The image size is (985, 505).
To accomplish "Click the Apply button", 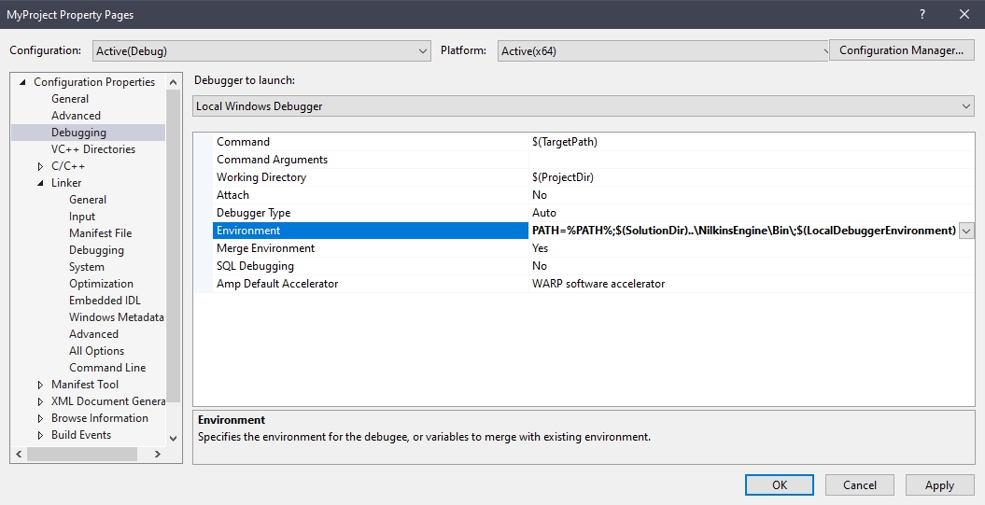I will pyautogui.click(x=939, y=484).
